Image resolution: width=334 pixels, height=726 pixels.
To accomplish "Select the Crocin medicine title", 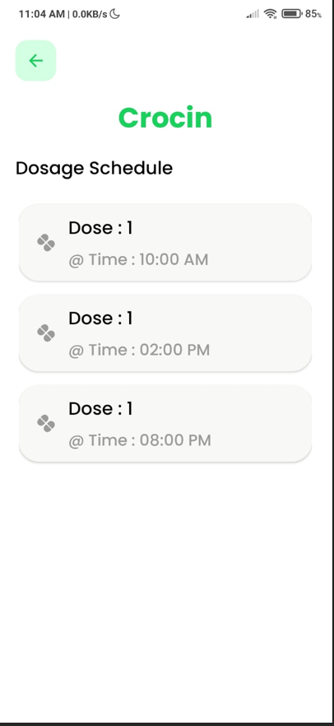I will (165, 118).
